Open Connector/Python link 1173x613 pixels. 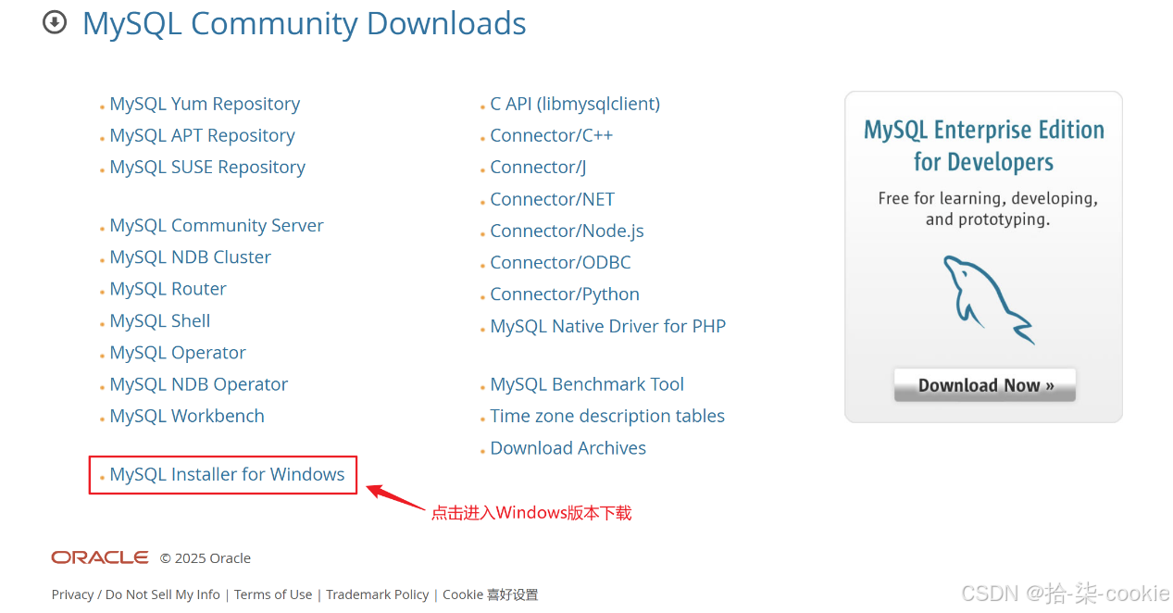tap(565, 294)
